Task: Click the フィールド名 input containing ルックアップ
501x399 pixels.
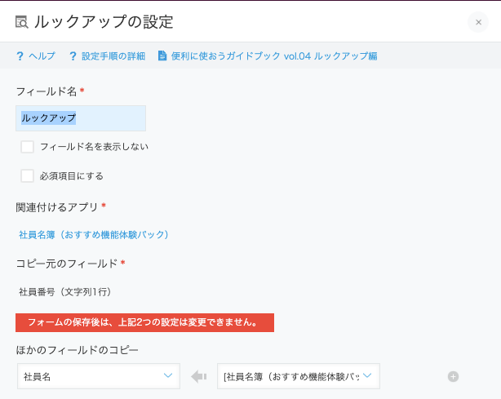Action: coord(81,118)
